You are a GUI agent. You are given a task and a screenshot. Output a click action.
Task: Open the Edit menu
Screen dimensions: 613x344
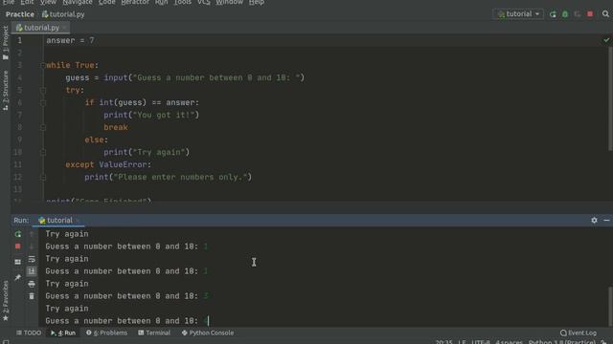point(27,2)
